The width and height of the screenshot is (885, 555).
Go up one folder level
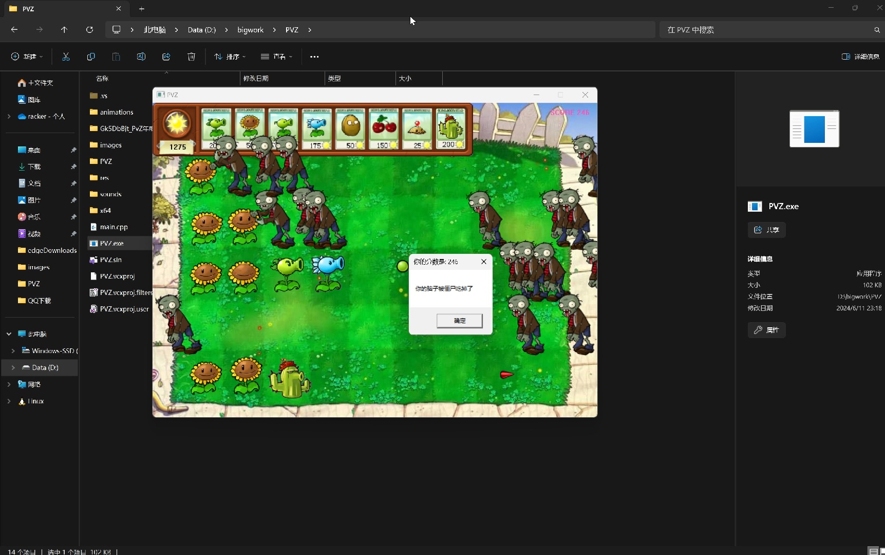point(64,30)
